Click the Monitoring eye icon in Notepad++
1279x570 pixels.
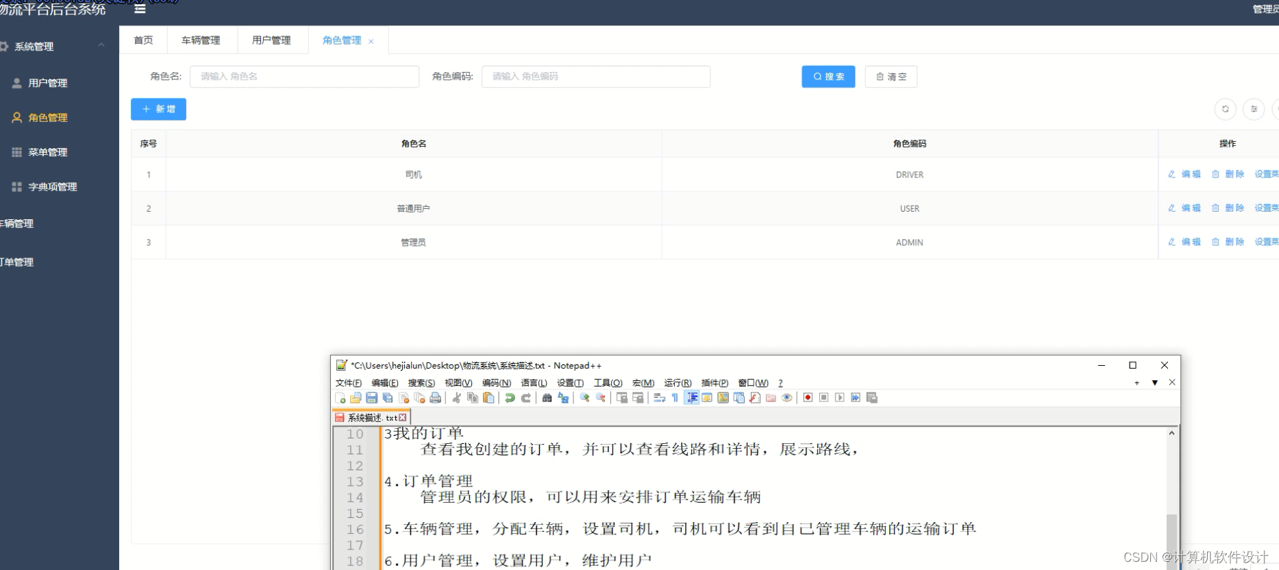point(787,397)
